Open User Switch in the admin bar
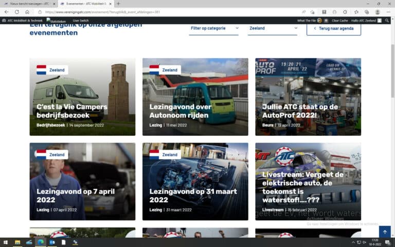Screen dimensions: 395x247 tap(81, 21)
